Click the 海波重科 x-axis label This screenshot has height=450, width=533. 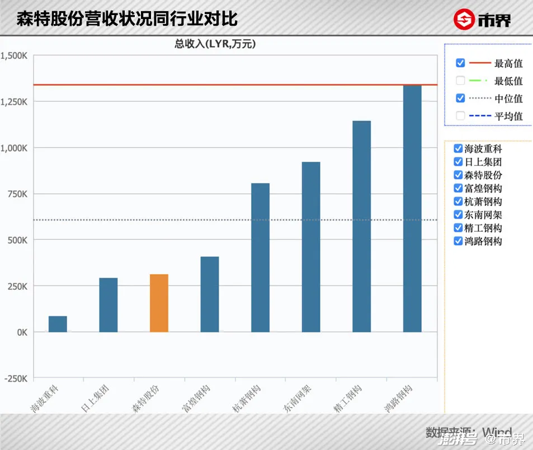tap(45, 399)
